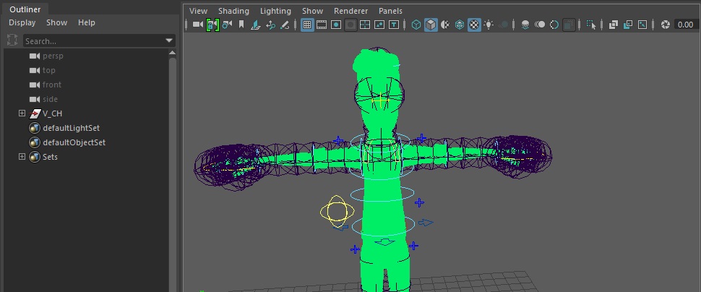Toggle the Isolate Select icon

(592, 25)
